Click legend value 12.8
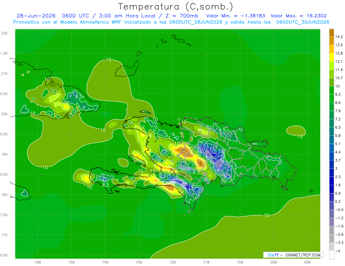This screenshot has width=345, height=266. click(339, 53)
